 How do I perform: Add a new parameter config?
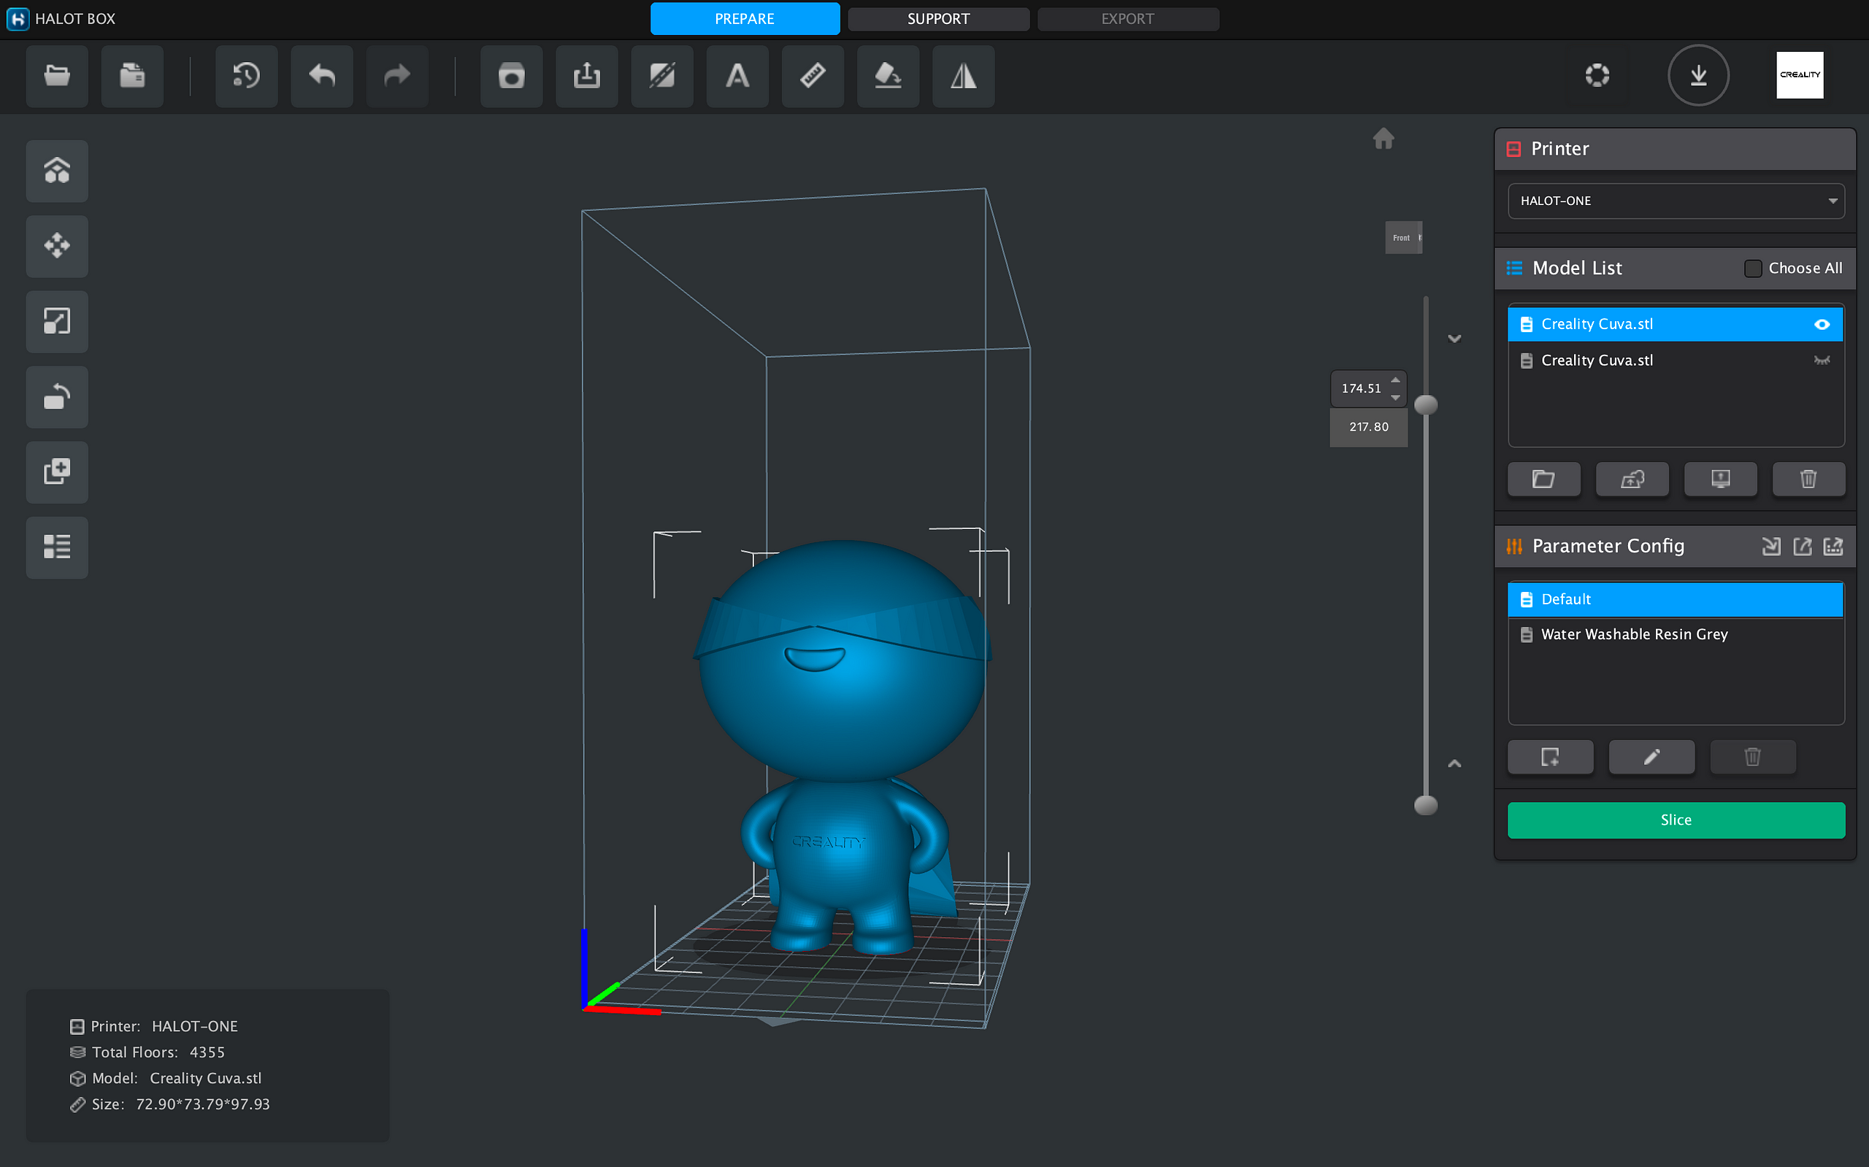tap(1549, 757)
